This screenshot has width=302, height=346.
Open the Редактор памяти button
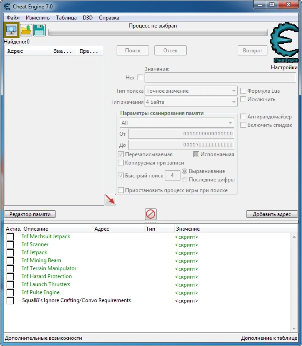point(30,214)
